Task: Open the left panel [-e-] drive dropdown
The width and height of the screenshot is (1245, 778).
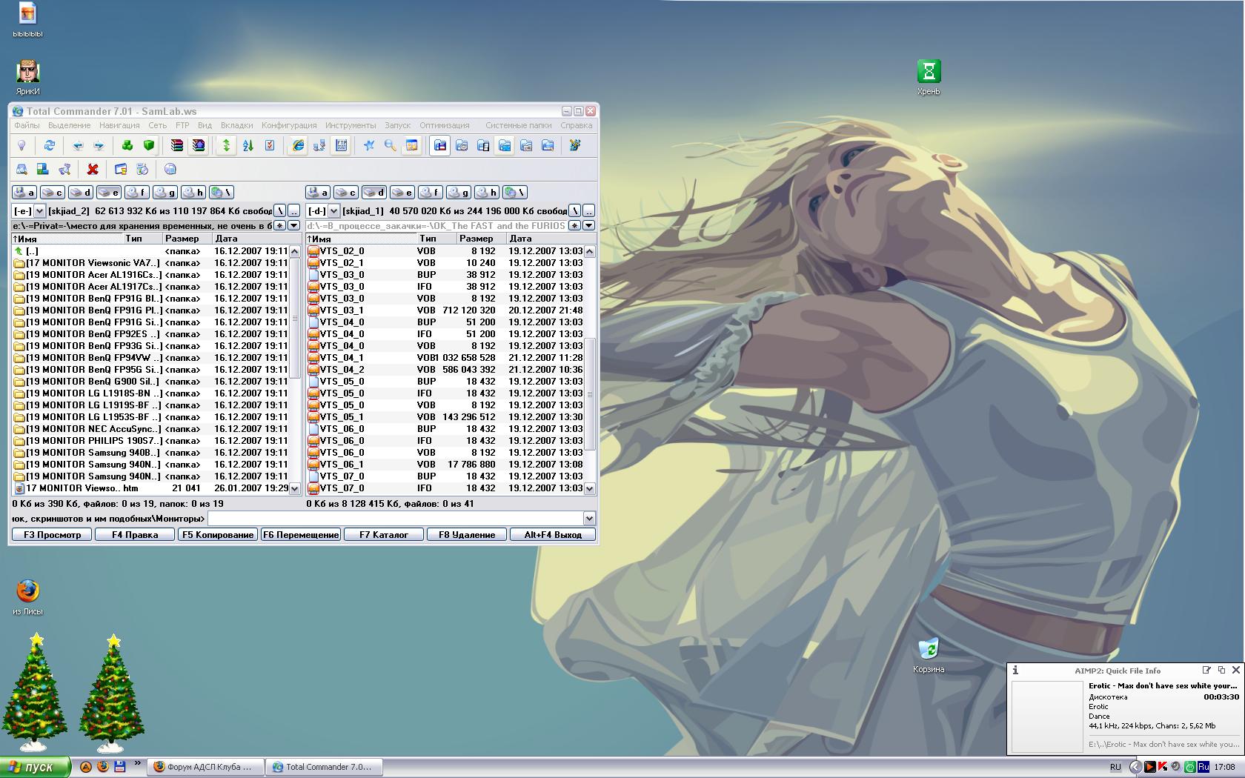Action: coord(40,211)
